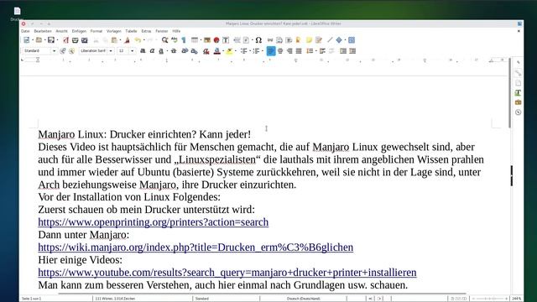Toggle italic formatting

(x=152, y=51)
